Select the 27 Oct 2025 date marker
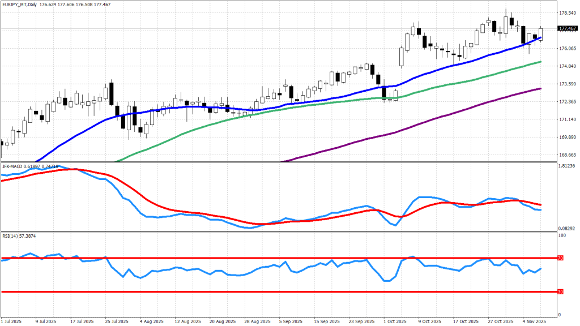Image resolution: width=580 pixels, height=326 pixels. (x=500, y=321)
